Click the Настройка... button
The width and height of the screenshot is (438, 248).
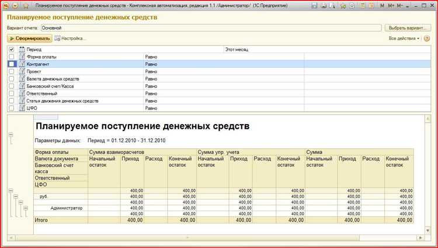(x=71, y=39)
